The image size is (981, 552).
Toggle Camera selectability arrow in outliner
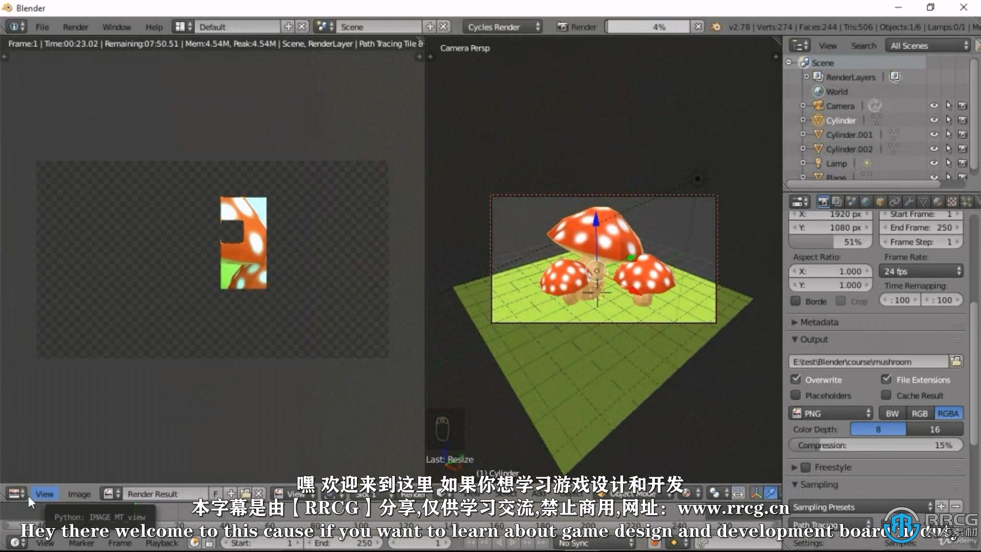(x=948, y=105)
